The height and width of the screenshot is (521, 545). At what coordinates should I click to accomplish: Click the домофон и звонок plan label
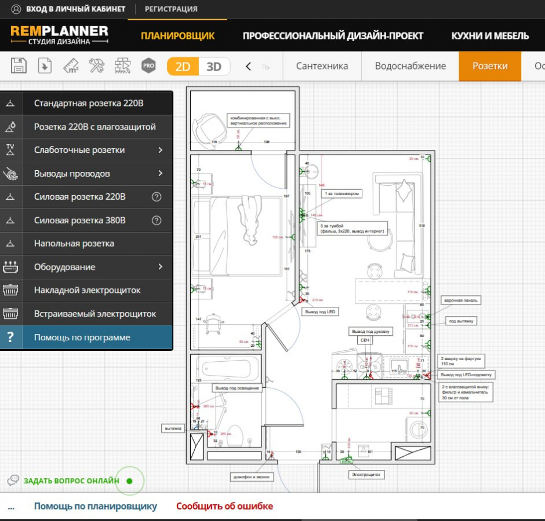click(x=252, y=477)
